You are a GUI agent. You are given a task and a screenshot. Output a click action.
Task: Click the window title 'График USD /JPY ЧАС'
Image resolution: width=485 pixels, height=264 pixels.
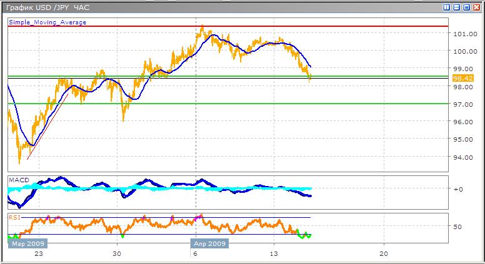click(x=48, y=7)
